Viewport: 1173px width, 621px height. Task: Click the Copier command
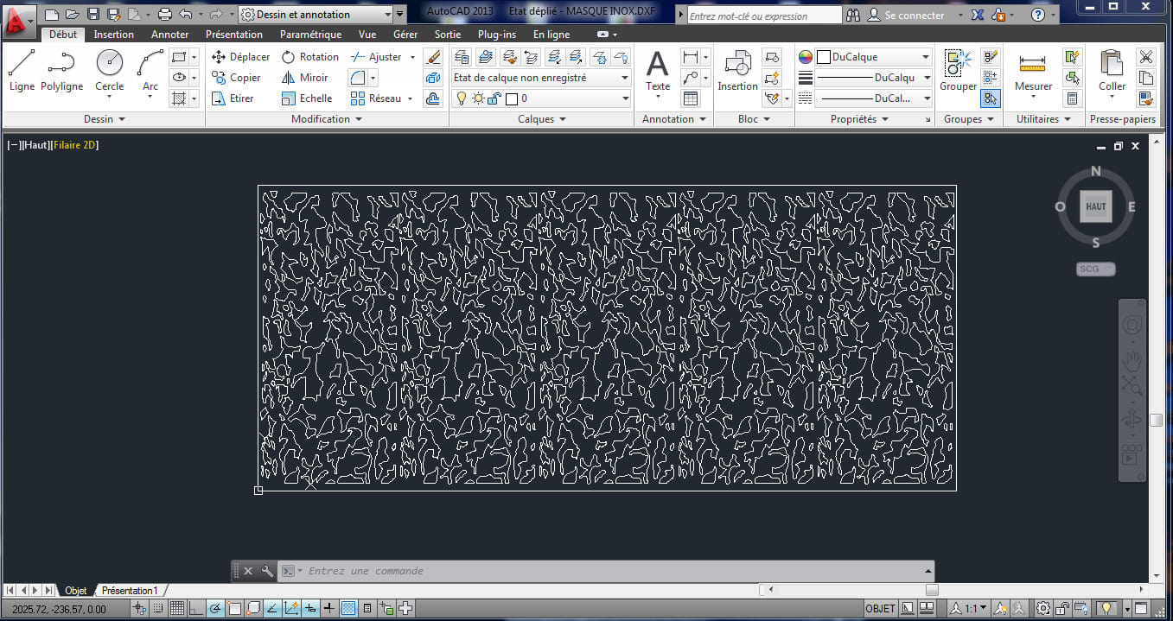pyautogui.click(x=236, y=78)
